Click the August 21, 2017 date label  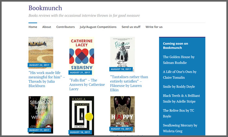(x=80, y=72)
